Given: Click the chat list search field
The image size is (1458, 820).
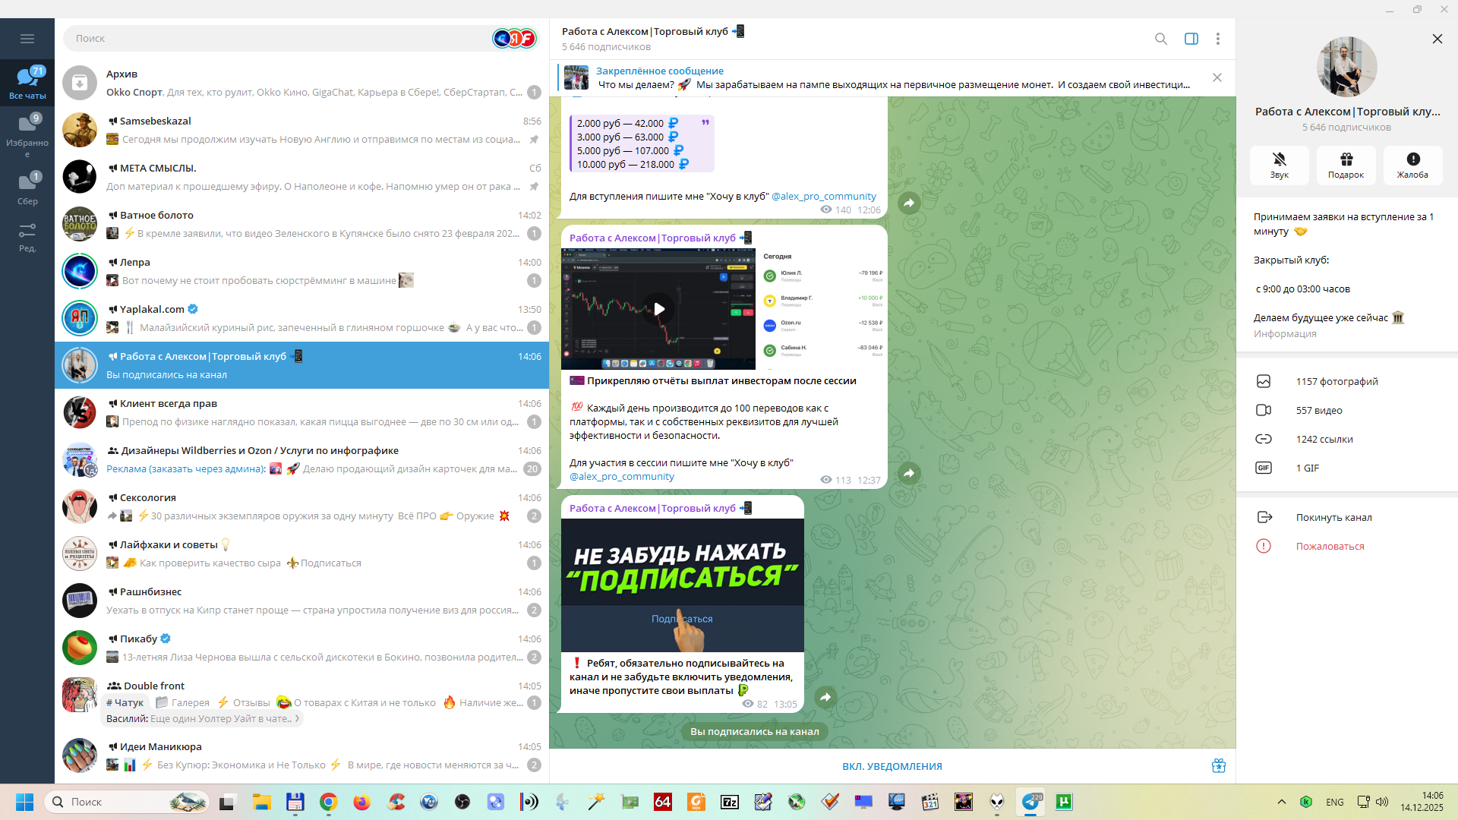Looking at the screenshot, I should [x=273, y=38].
